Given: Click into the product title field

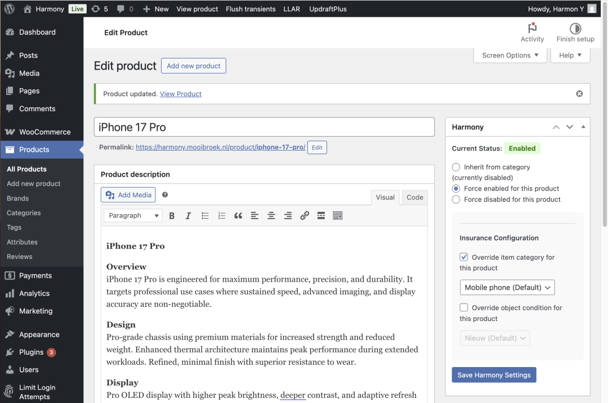Looking at the screenshot, I should tap(264, 127).
